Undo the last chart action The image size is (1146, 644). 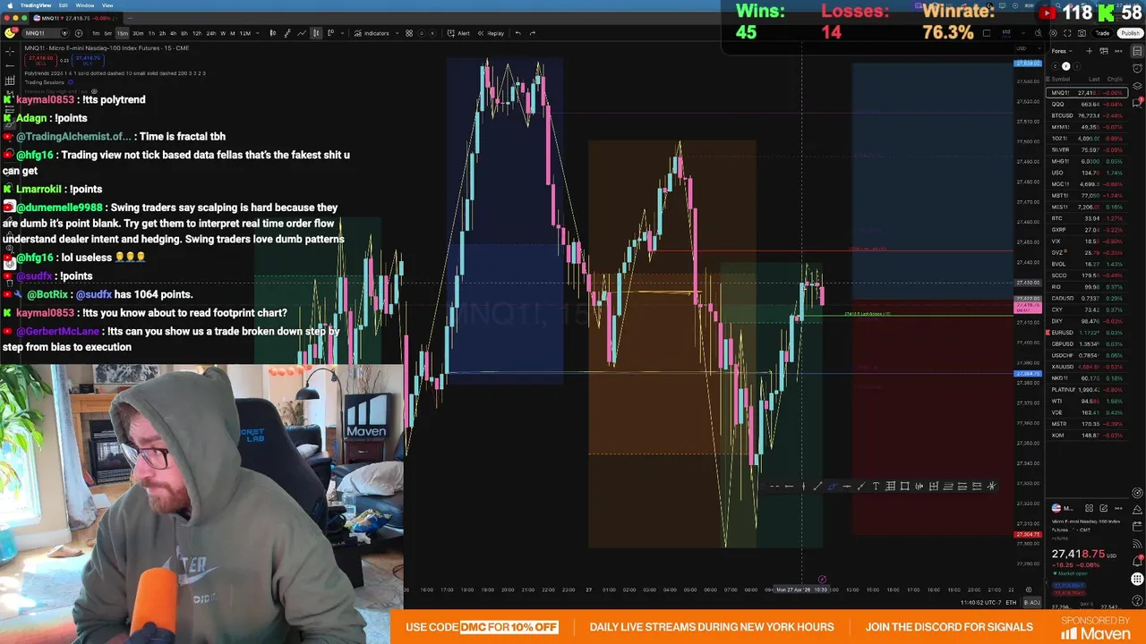pyautogui.click(x=517, y=33)
